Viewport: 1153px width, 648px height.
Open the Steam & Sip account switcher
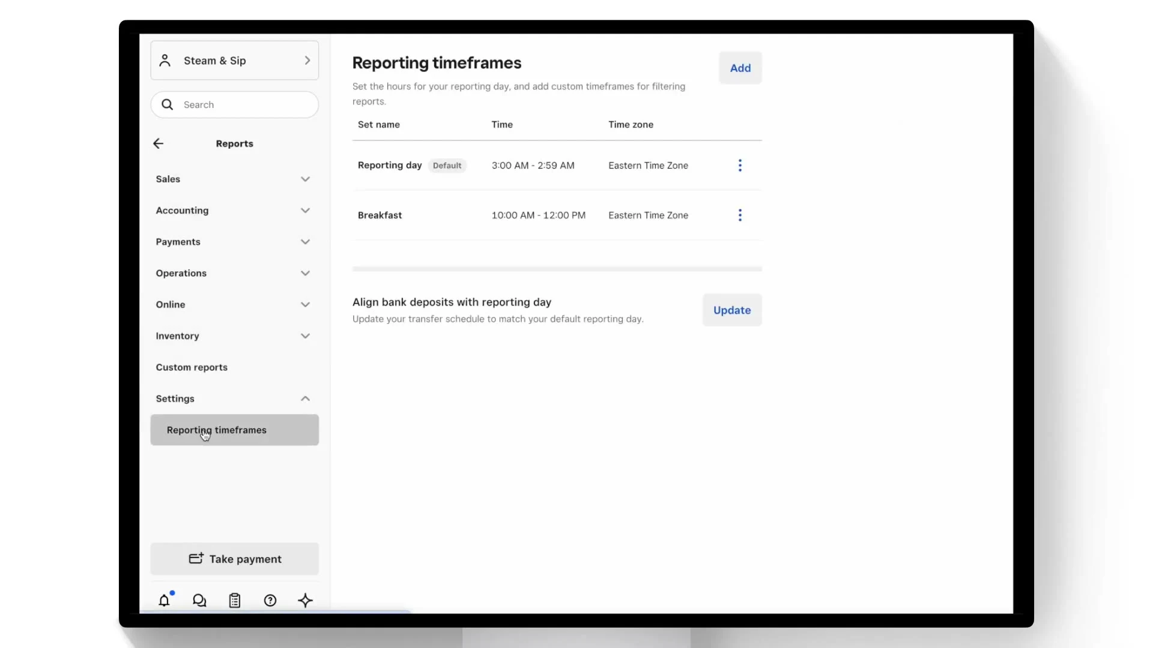[234, 61]
